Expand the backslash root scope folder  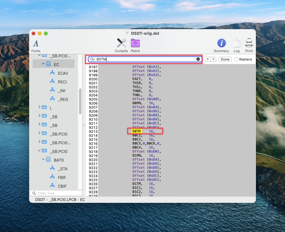(x=39, y=107)
